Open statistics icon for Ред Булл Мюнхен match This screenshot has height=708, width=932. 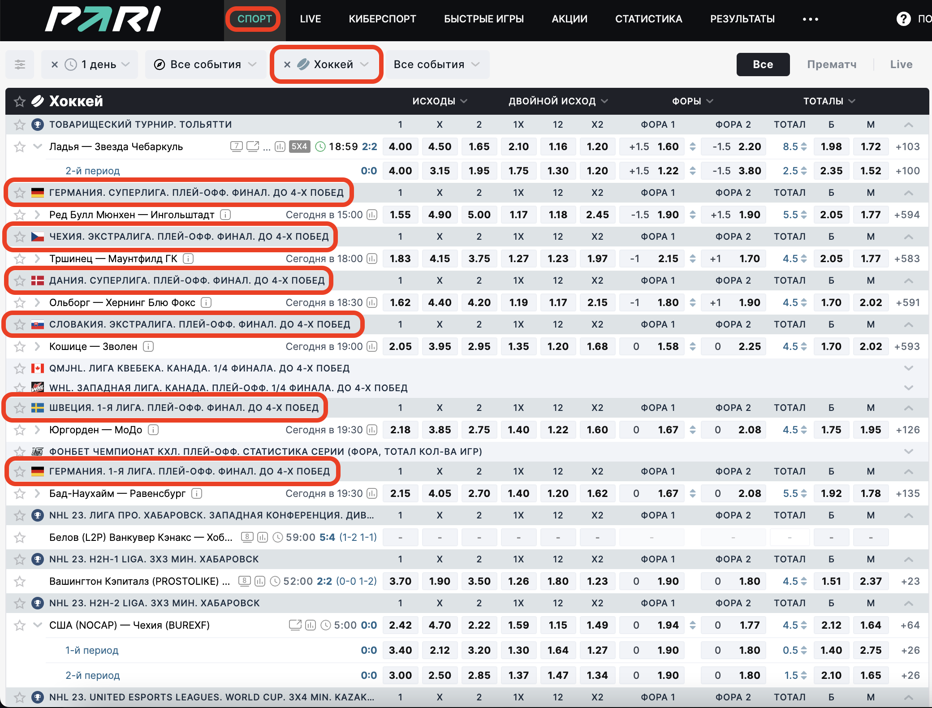[372, 215]
